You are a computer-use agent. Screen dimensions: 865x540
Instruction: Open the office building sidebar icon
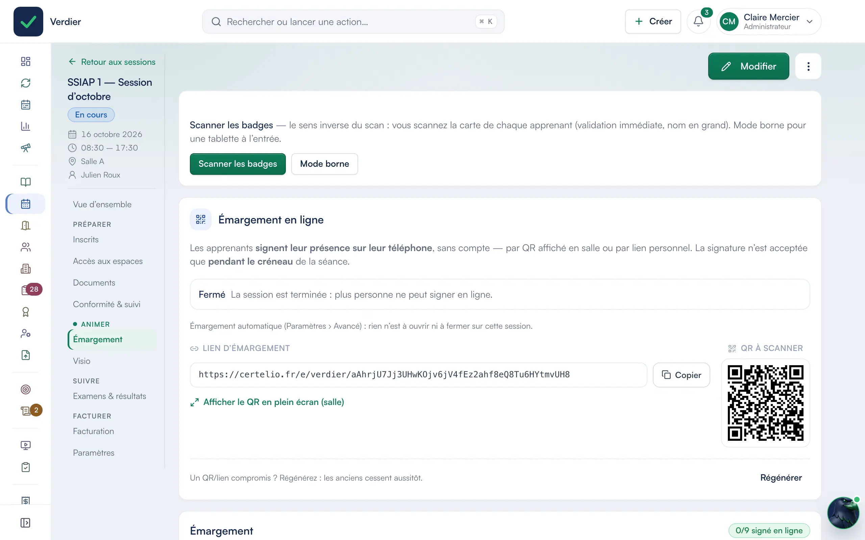tap(25, 269)
